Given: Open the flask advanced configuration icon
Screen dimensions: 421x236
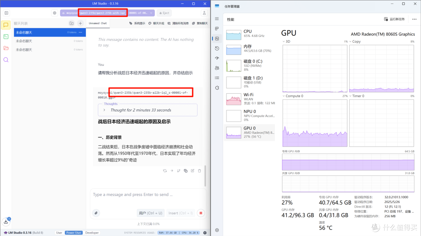Looking at the screenshot, I should click(x=204, y=13).
